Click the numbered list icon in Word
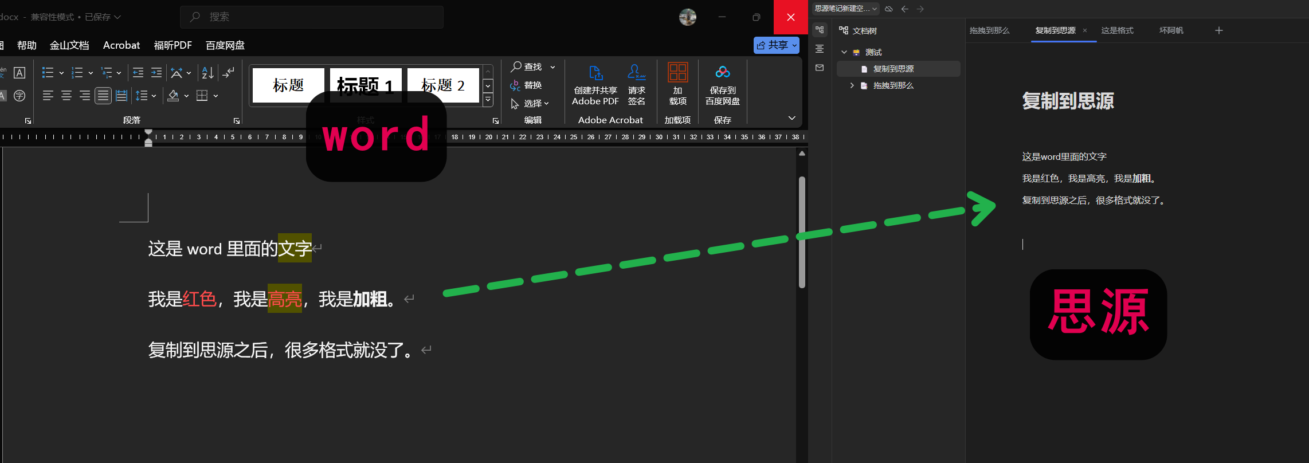The image size is (1309, 463). (x=77, y=73)
